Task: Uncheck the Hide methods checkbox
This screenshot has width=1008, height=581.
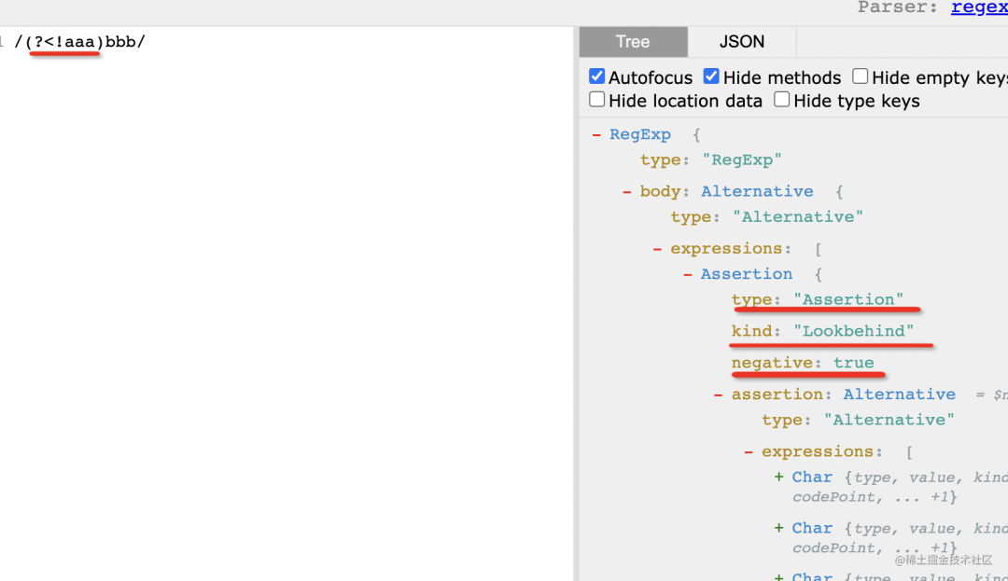Action: (x=711, y=76)
